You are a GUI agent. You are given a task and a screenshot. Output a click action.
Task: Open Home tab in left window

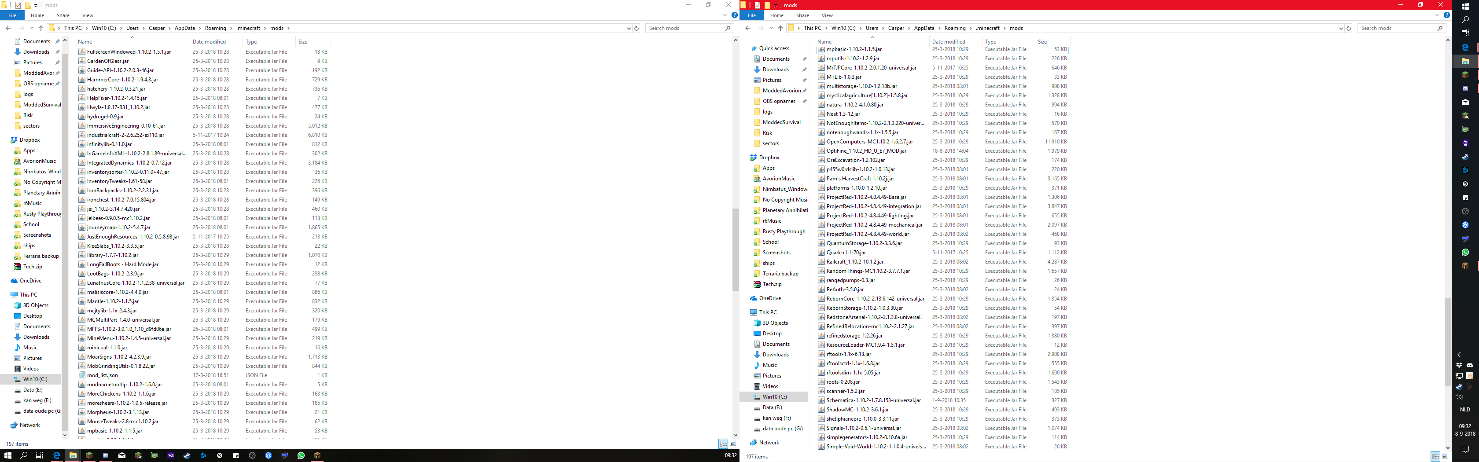37,15
